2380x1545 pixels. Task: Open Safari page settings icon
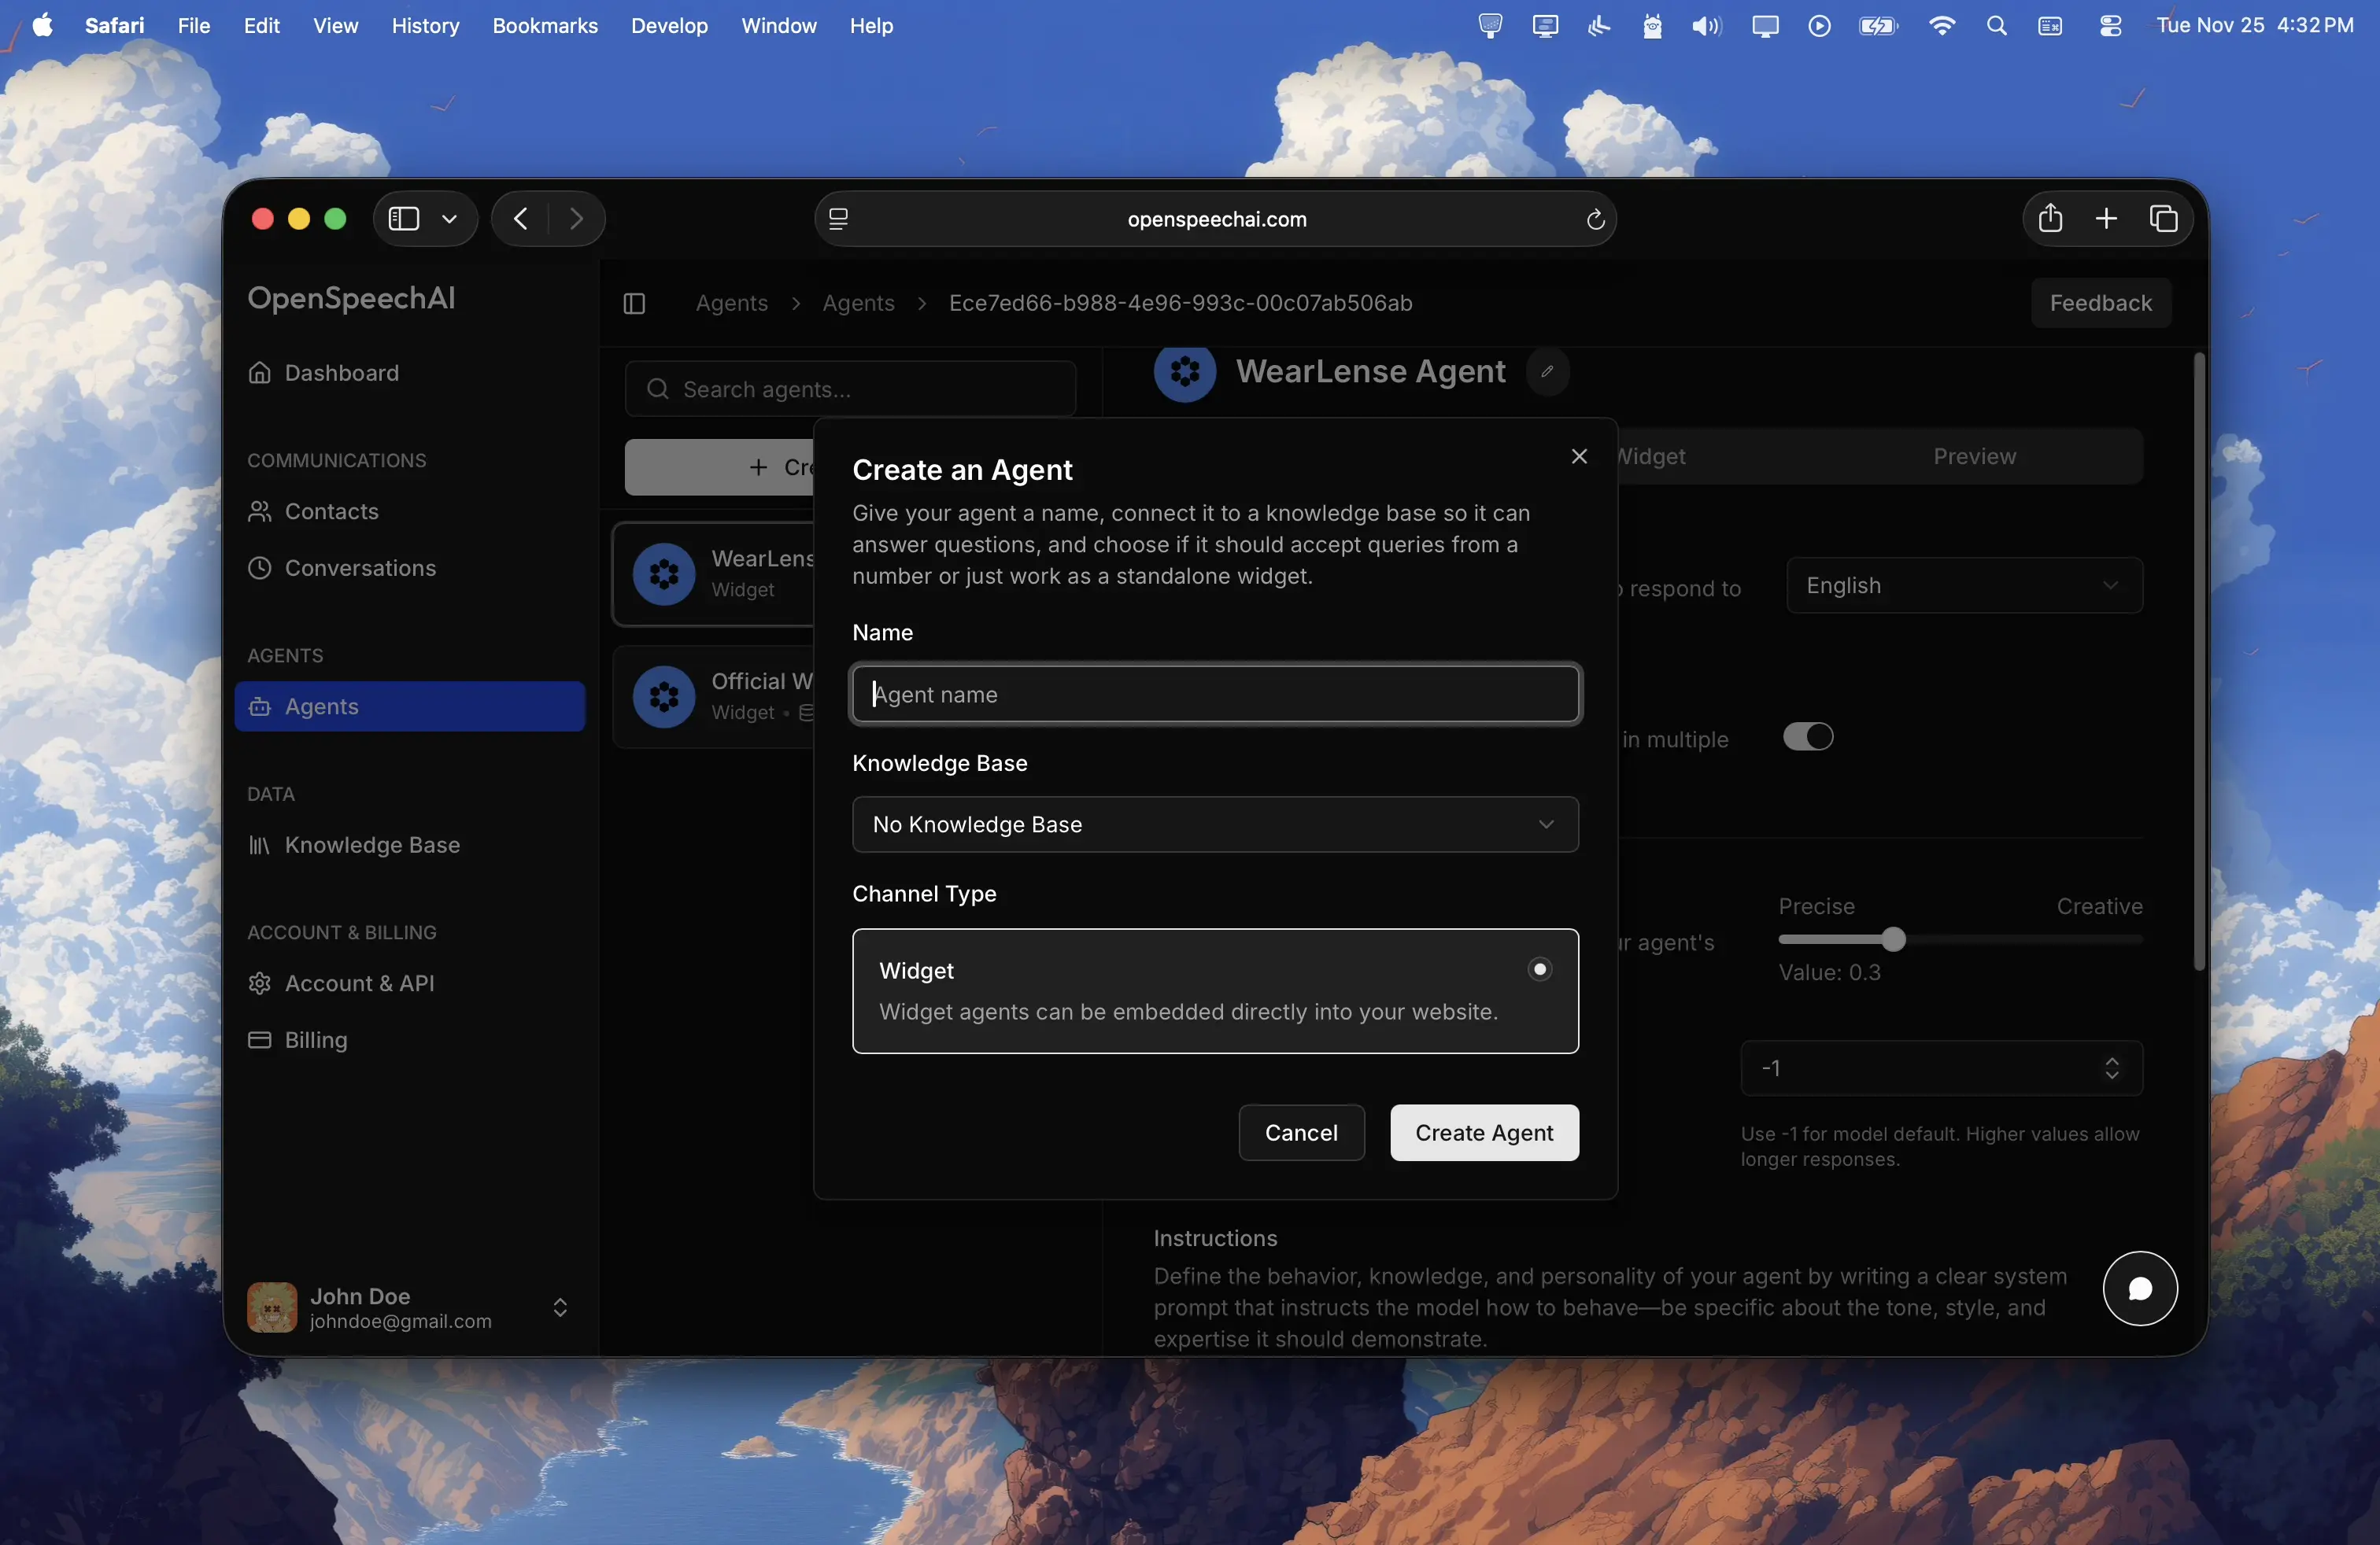[838, 219]
